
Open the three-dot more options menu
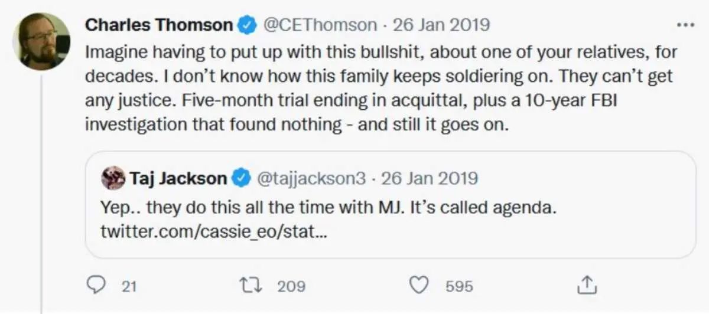[686, 25]
